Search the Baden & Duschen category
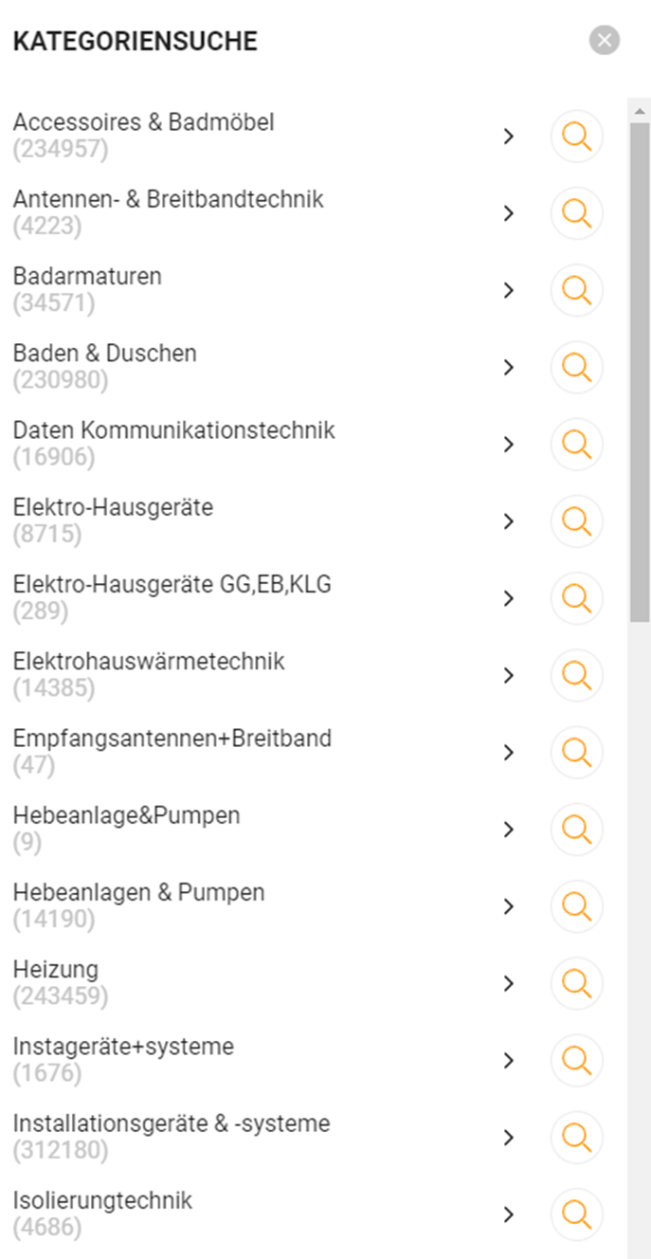 pyautogui.click(x=576, y=367)
